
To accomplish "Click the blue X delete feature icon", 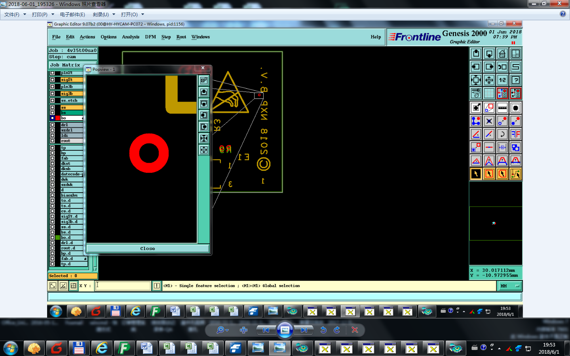I will [489, 121].
